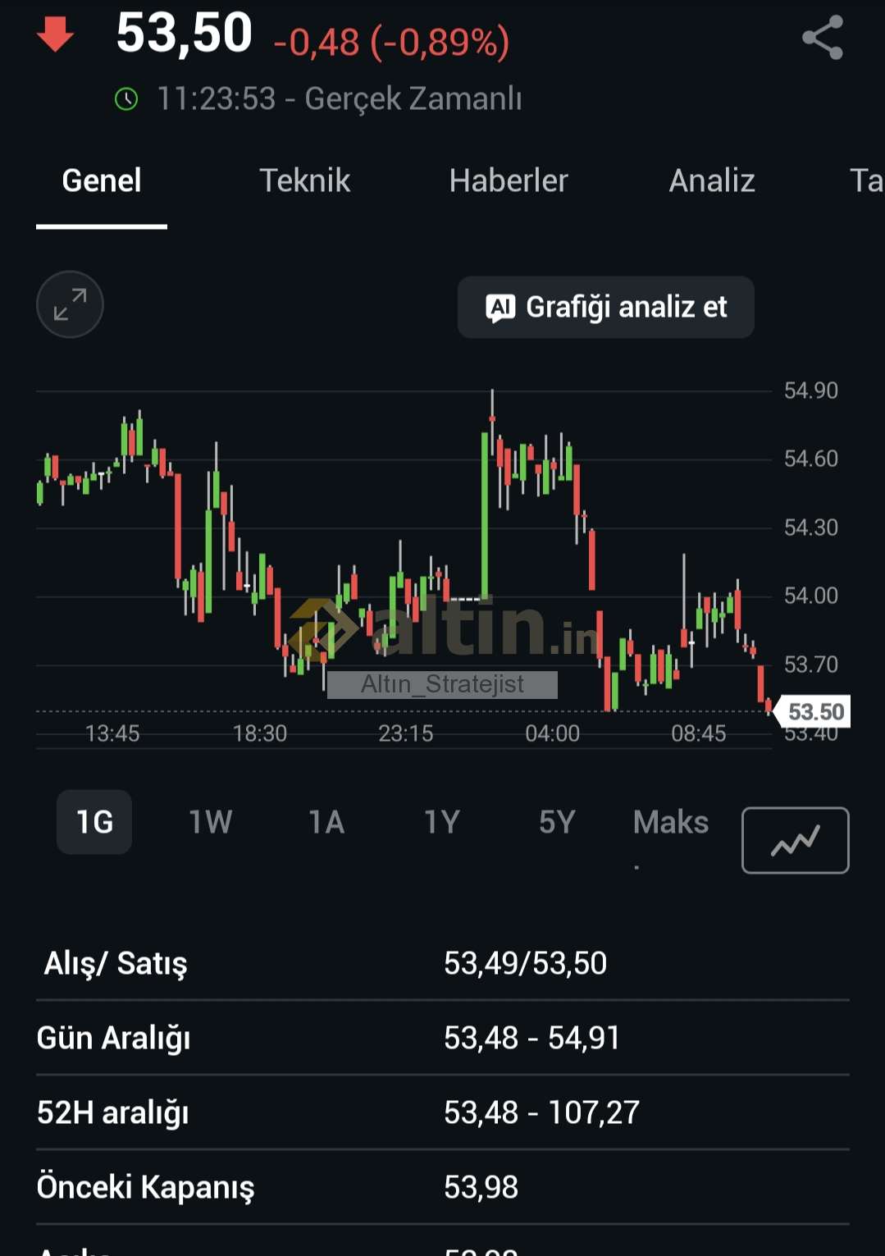
Task: Expand chart to fullscreen
Action: point(70,304)
